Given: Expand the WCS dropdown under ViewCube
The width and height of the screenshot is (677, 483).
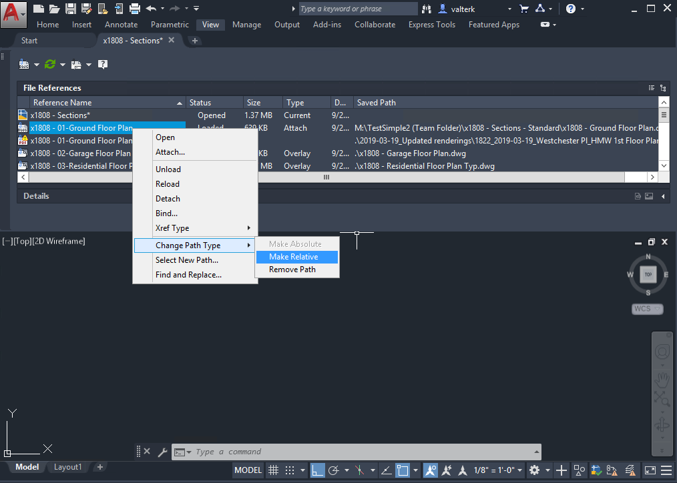Looking at the screenshot, I should (658, 309).
